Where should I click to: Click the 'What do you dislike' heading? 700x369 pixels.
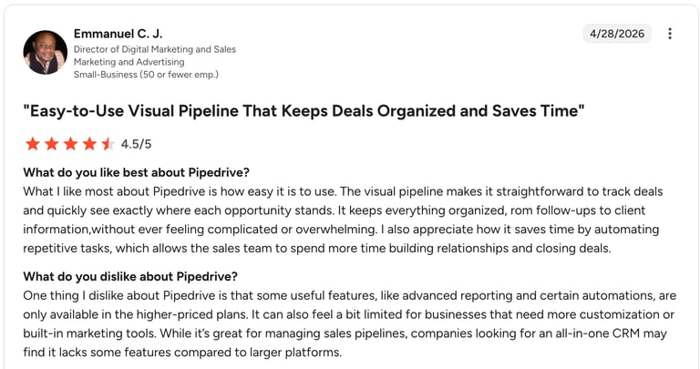[x=130, y=276]
